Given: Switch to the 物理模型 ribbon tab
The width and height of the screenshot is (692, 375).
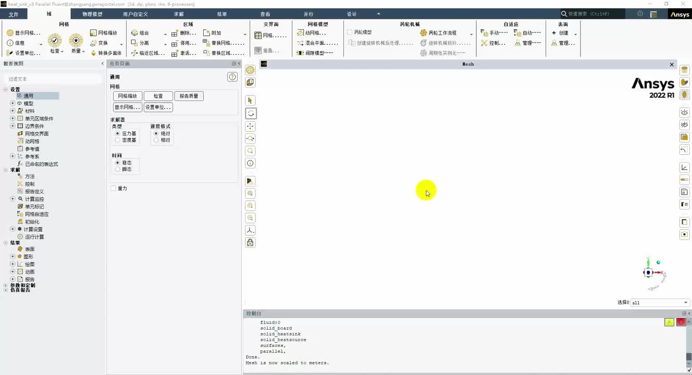Looking at the screenshot, I should 92,14.
